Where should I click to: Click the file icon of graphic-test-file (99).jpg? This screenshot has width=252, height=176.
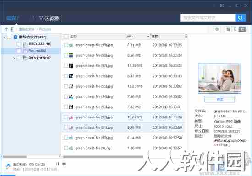click(x=71, y=45)
